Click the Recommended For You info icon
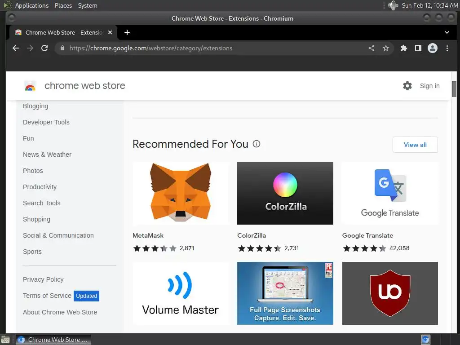460x345 pixels. [257, 144]
